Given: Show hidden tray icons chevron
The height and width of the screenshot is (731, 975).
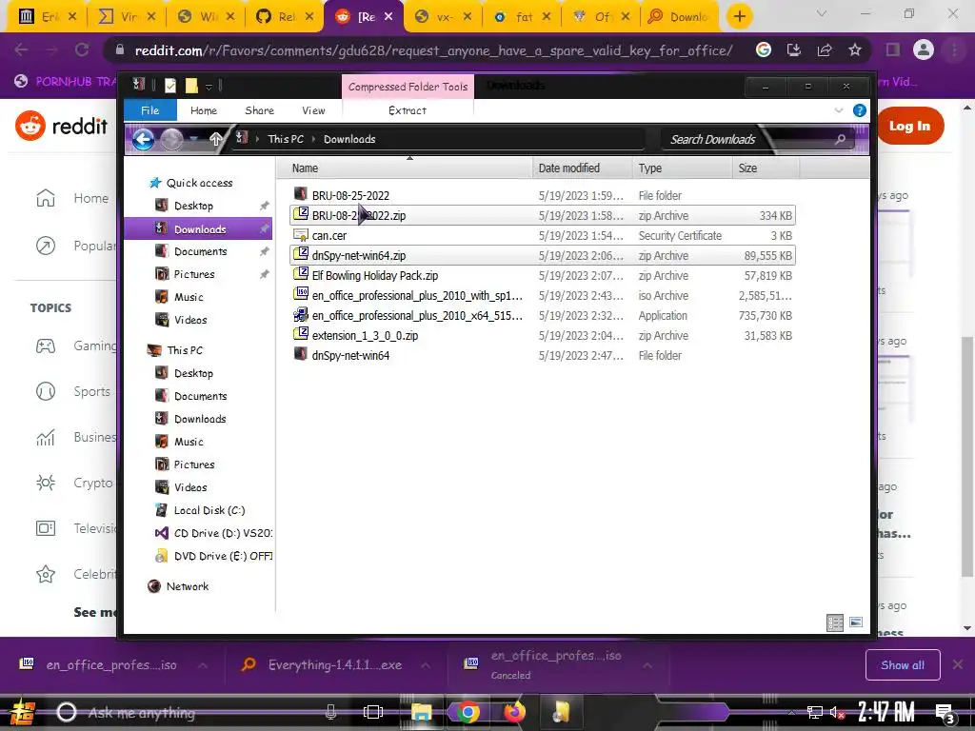Looking at the screenshot, I should pyautogui.click(x=791, y=713).
